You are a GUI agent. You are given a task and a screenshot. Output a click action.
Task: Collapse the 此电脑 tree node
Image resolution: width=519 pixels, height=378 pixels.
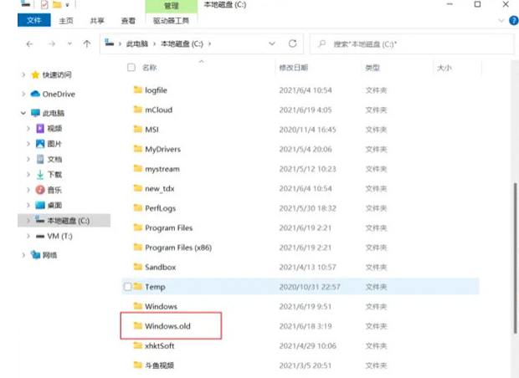23,113
